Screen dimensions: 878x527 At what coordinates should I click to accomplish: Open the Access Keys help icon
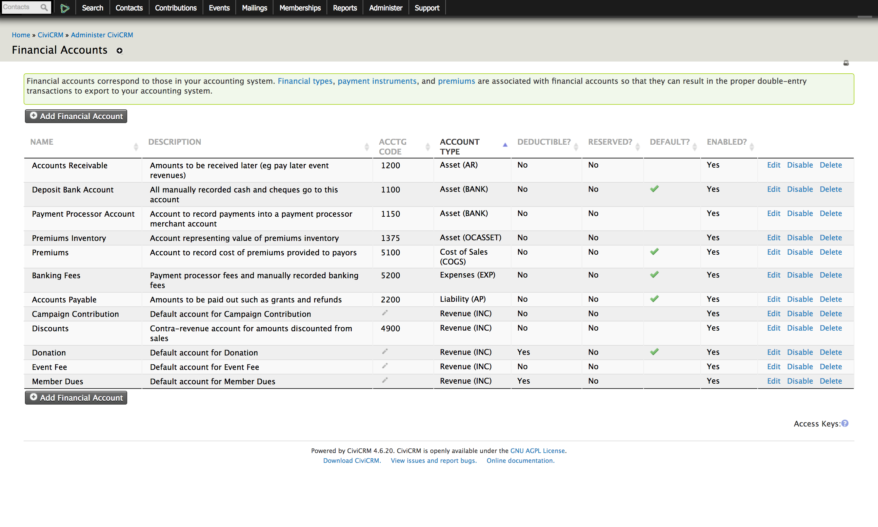[x=845, y=423]
